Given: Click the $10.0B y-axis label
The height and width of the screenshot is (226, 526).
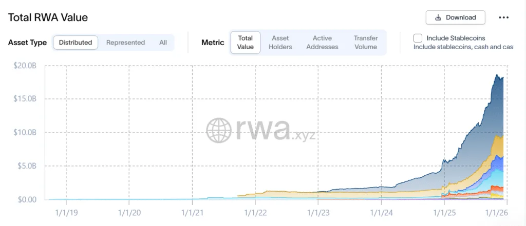Looking at the screenshot, I should pyautogui.click(x=24, y=132).
